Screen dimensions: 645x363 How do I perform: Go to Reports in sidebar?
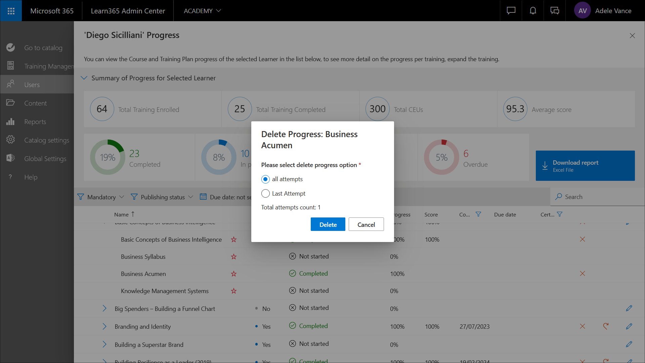click(x=35, y=122)
